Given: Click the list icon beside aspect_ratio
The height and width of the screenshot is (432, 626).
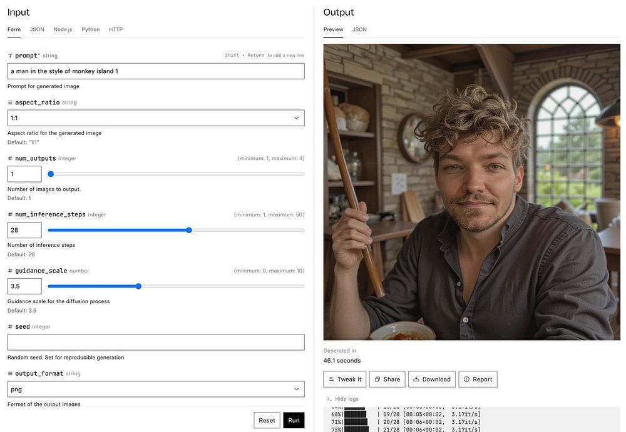Looking at the screenshot, I should [x=10, y=103].
